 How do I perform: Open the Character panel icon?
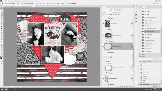(136, 8)
